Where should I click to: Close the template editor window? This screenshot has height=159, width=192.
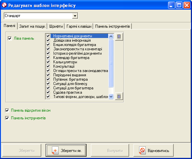click(x=187, y=5)
